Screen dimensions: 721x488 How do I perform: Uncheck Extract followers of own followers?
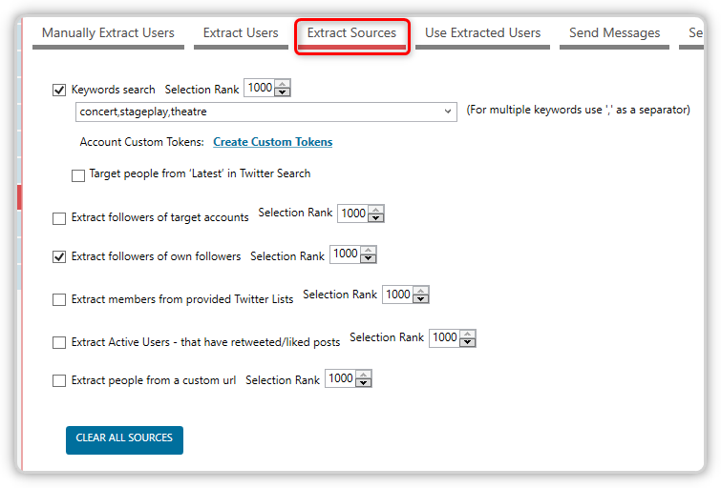(x=59, y=256)
